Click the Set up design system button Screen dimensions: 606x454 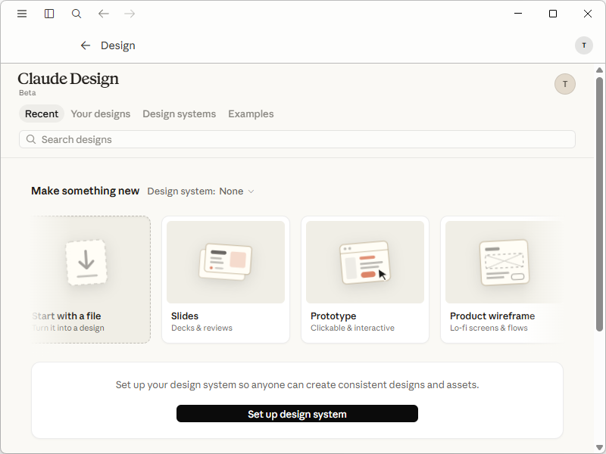(x=297, y=414)
